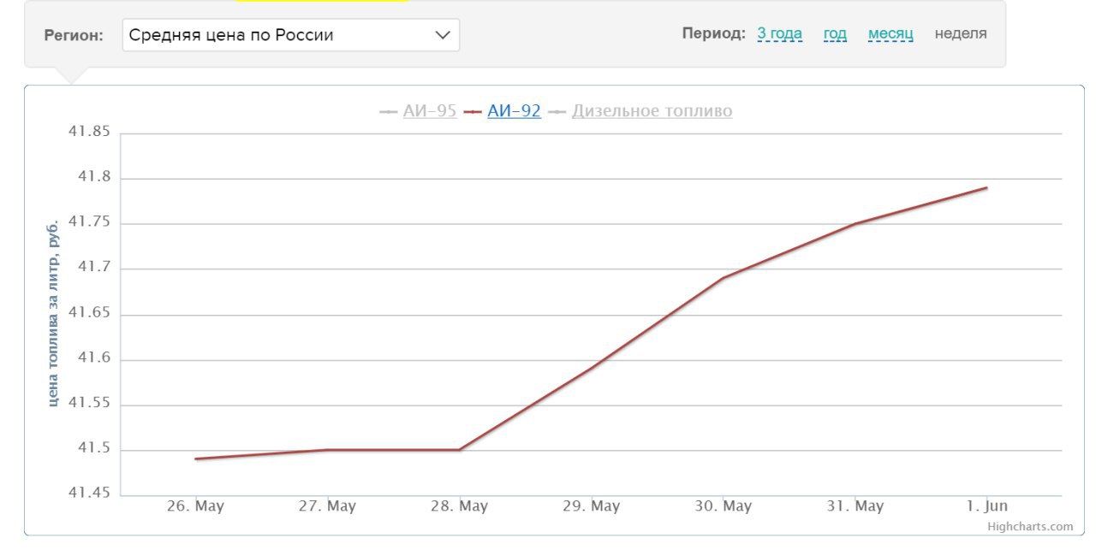This screenshot has width=1096, height=550.
Task: Toggle the АИ-95 series in the legend
Action: click(x=429, y=111)
